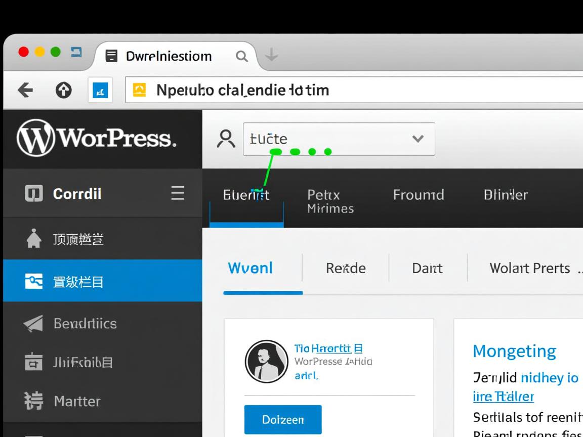Select the paper-plane icon beside Bendrtiics

coord(33,323)
